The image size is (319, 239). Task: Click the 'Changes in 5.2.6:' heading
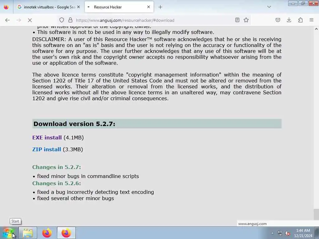[57, 183]
